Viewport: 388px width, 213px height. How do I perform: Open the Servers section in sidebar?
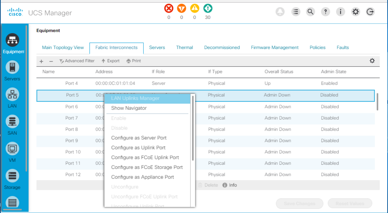coord(13,71)
